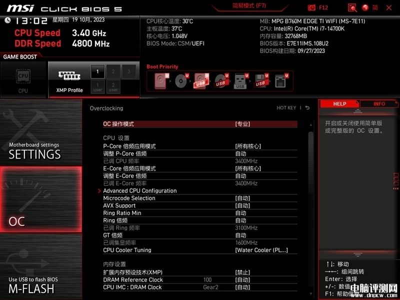This screenshot has width=400, height=300.
Task: Open CPU IMC : DRAM Clock dropdown
Action: point(200,287)
